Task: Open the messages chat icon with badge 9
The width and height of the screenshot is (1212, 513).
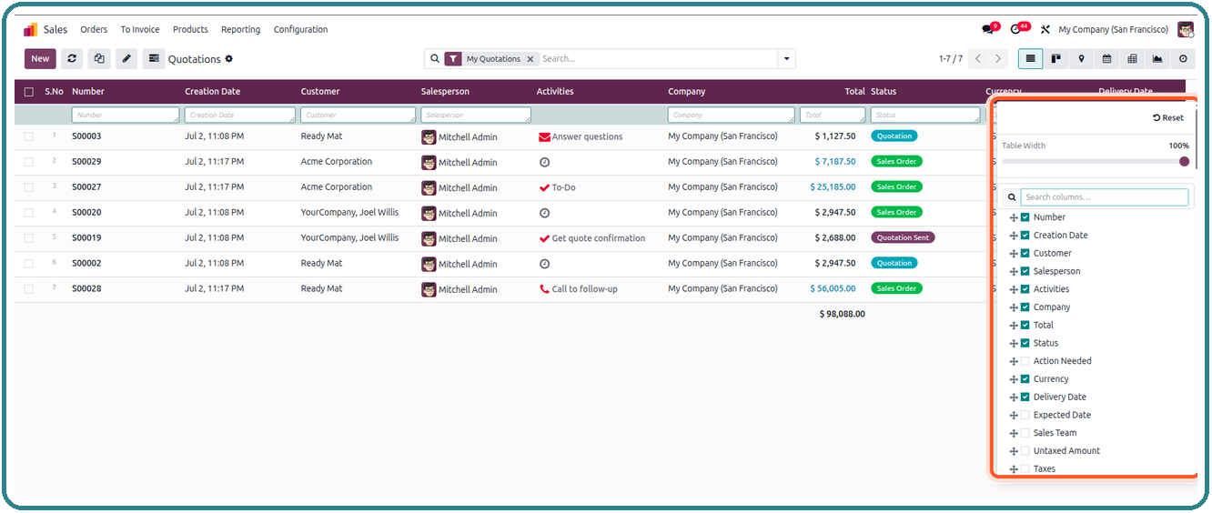Action: (988, 29)
